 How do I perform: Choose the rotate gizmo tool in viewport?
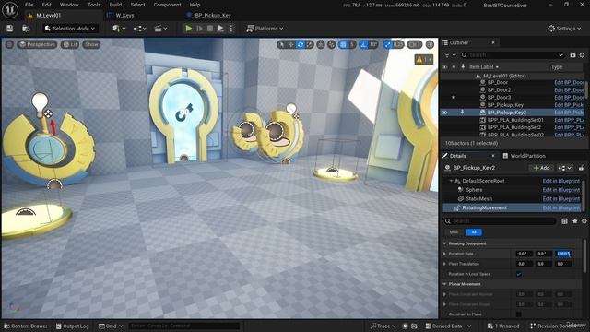(x=301, y=45)
